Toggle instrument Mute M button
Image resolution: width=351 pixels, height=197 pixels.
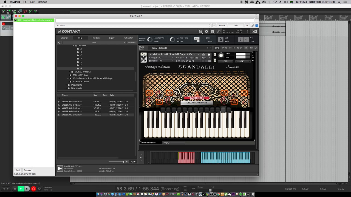click(x=215, y=60)
